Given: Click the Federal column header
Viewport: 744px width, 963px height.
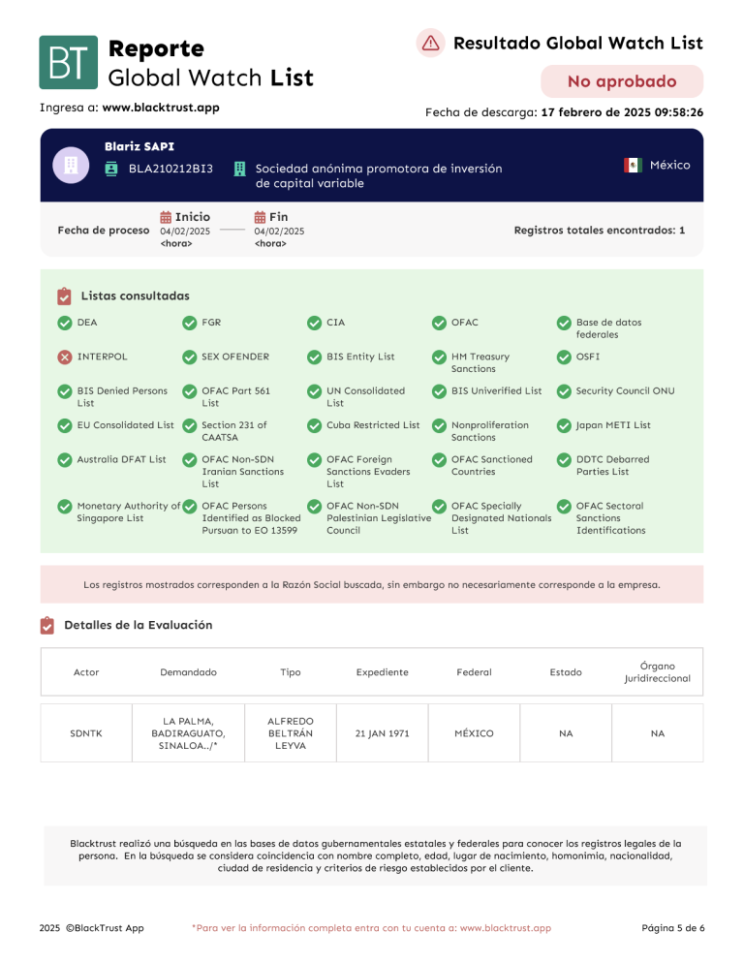Looking at the screenshot, I should [475, 672].
